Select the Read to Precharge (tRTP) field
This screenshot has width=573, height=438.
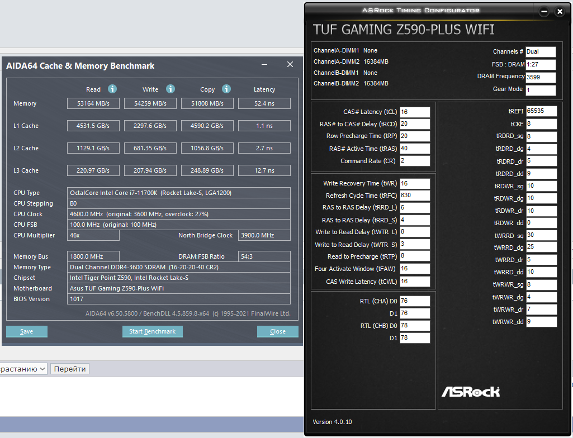click(x=415, y=256)
